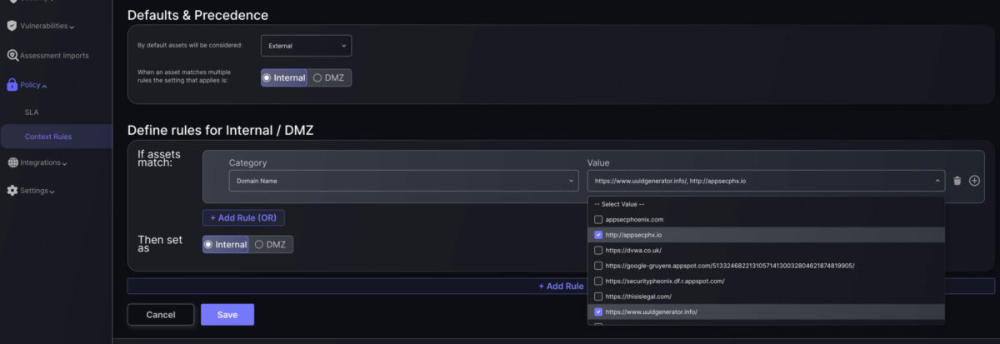Click the Assessment Imports magnifier icon
1000x344 pixels.
pyautogui.click(x=12, y=56)
